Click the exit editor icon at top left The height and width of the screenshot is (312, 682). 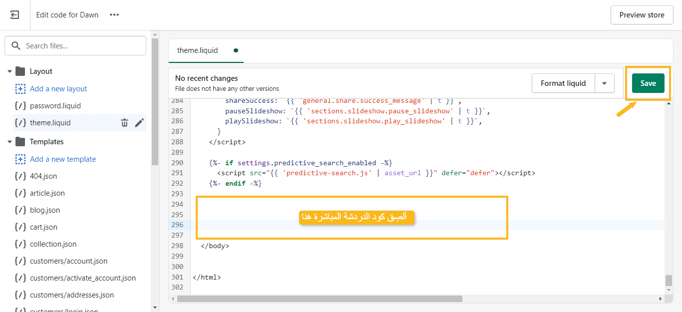pyautogui.click(x=15, y=15)
